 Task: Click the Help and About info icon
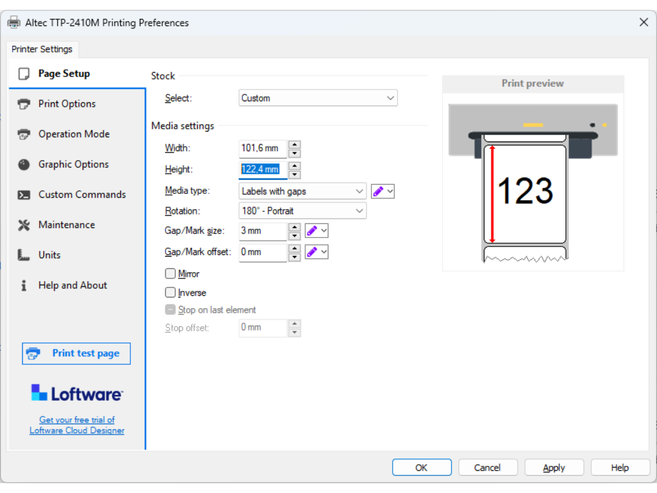[x=24, y=285]
